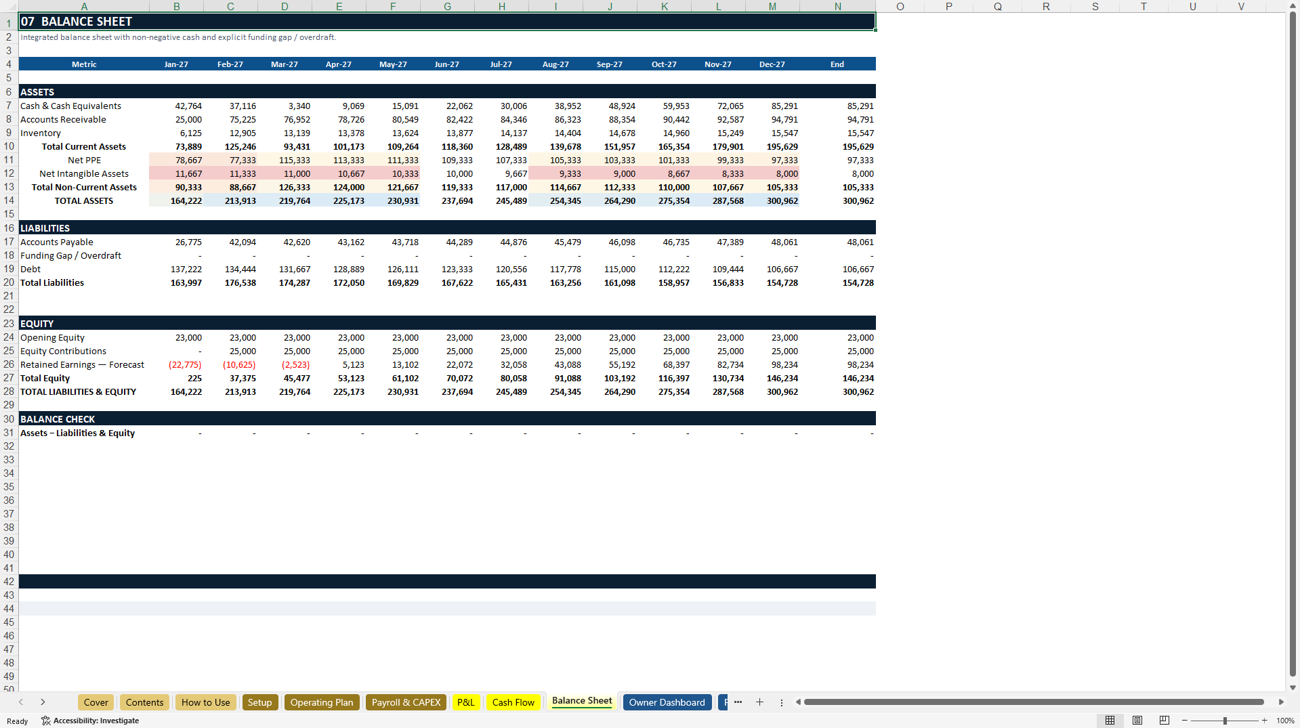Click Accessibility: Investigate status text
1300x728 pixels.
tap(96, 721)
